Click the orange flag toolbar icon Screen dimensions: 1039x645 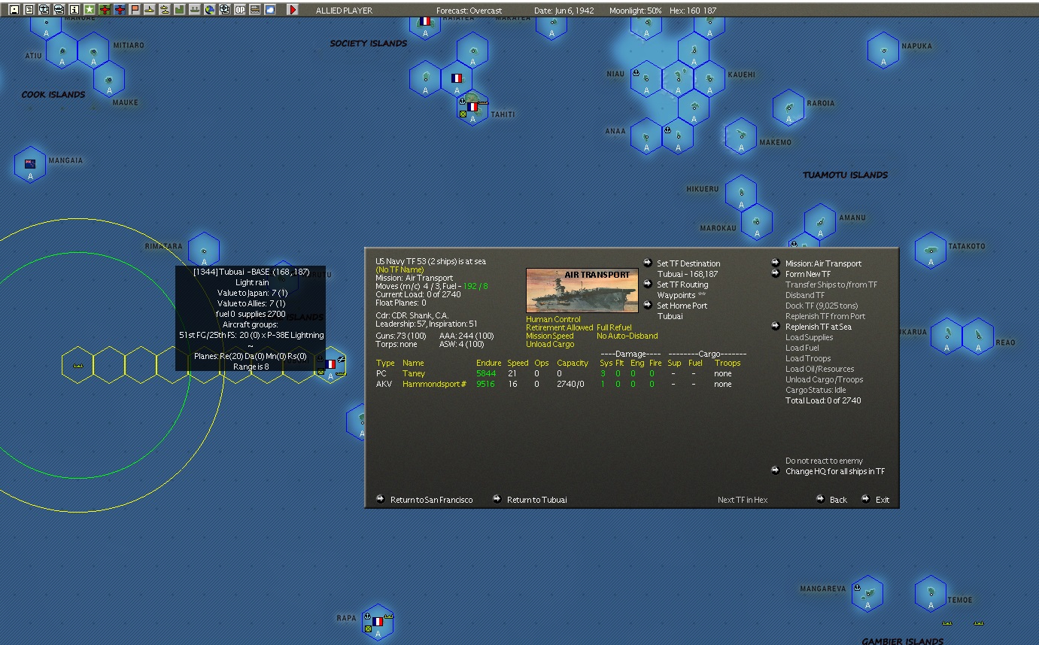point(135,10)
